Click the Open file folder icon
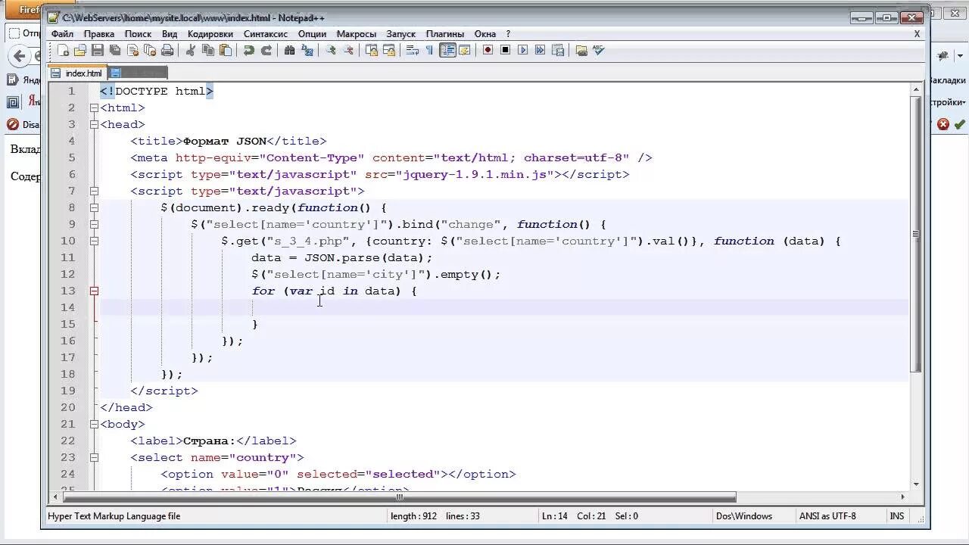969x545 pixels. coord(80,51)
